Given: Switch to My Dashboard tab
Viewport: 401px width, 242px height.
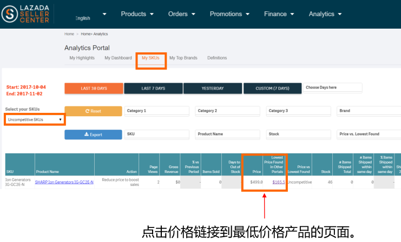Looking at the screenshot, I should [118, 58].
